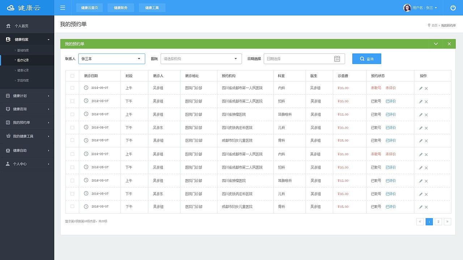Check the second 内科 row checkbox
The image size is (463, 260).
(72, 154)
